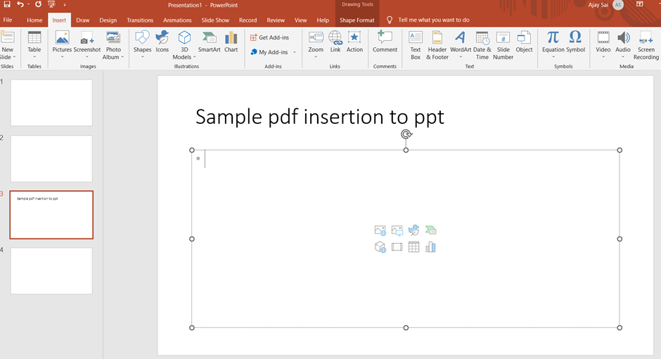Click the Pictures button
This screenshot has height=359, width=661.
62,45
